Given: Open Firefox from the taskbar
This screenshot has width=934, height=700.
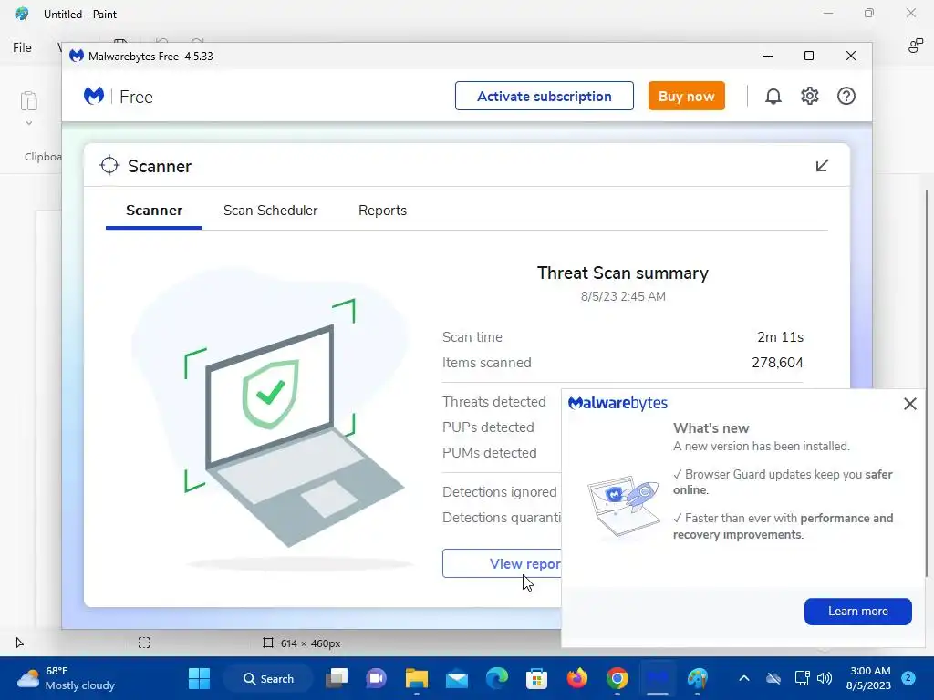Looking at the screenshot, I should click(x=576, y=678).
